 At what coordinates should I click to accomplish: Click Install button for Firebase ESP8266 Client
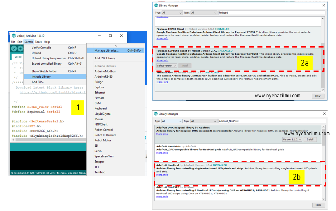pos(185,66)
